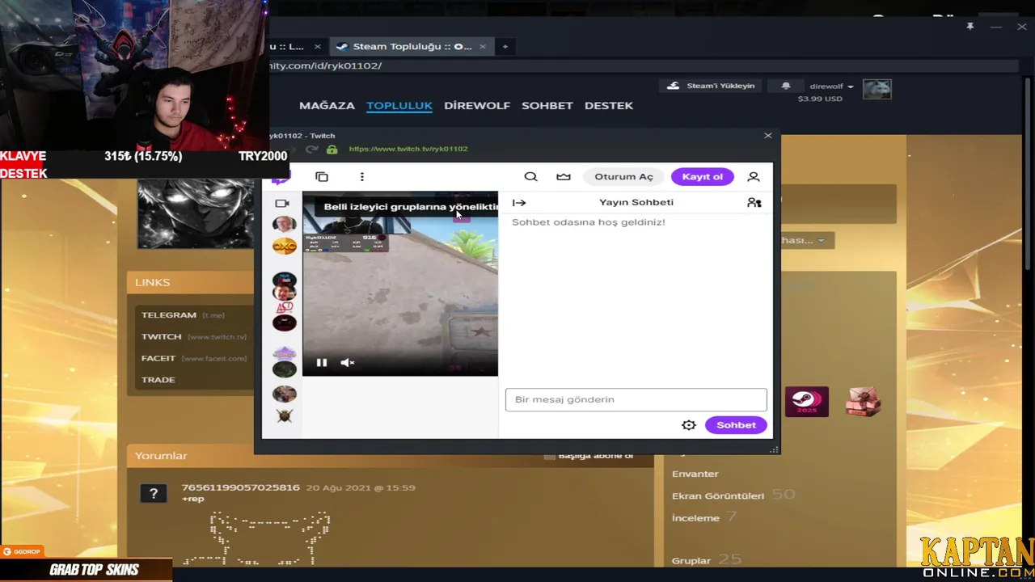The width and height of the screenshot is (1035, 582).
Task: Open a new browser tab with plus
Action: [x=505, y=47]
